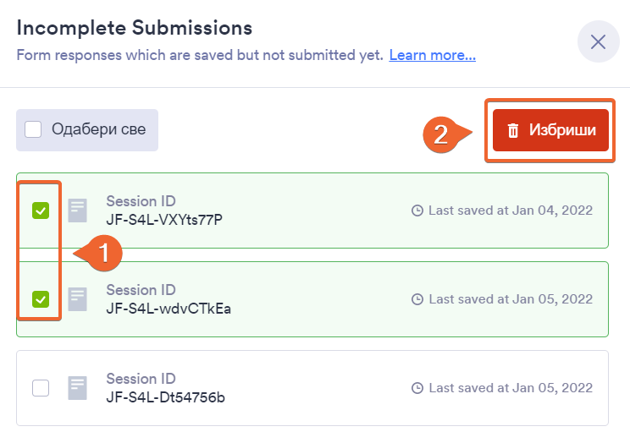The image size is (630, 443).
Task: Click the Одабери све label text
Action: point(98,129)
